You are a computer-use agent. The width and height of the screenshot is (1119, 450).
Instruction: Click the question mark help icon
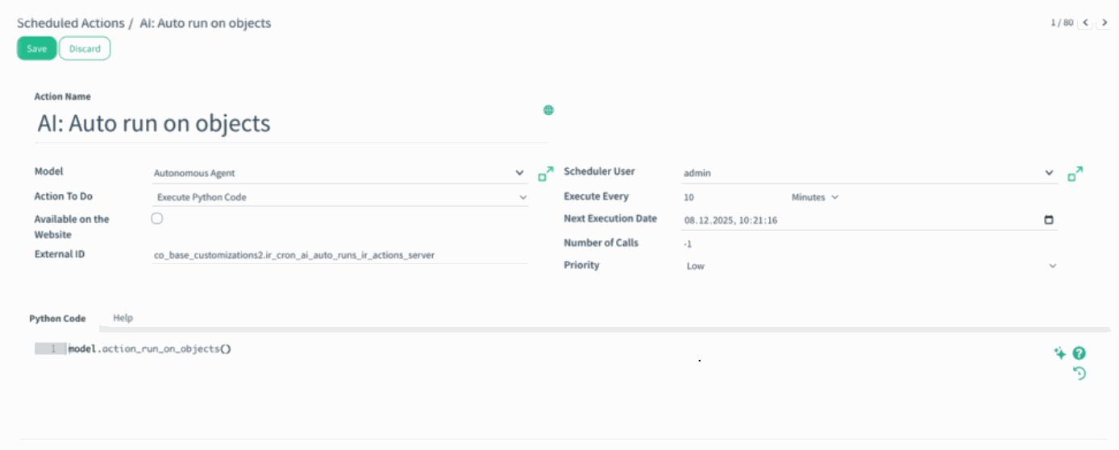click(x=1079, y=353)
